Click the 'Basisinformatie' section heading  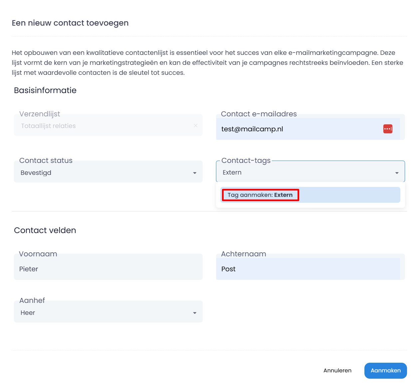click(45, 90)
